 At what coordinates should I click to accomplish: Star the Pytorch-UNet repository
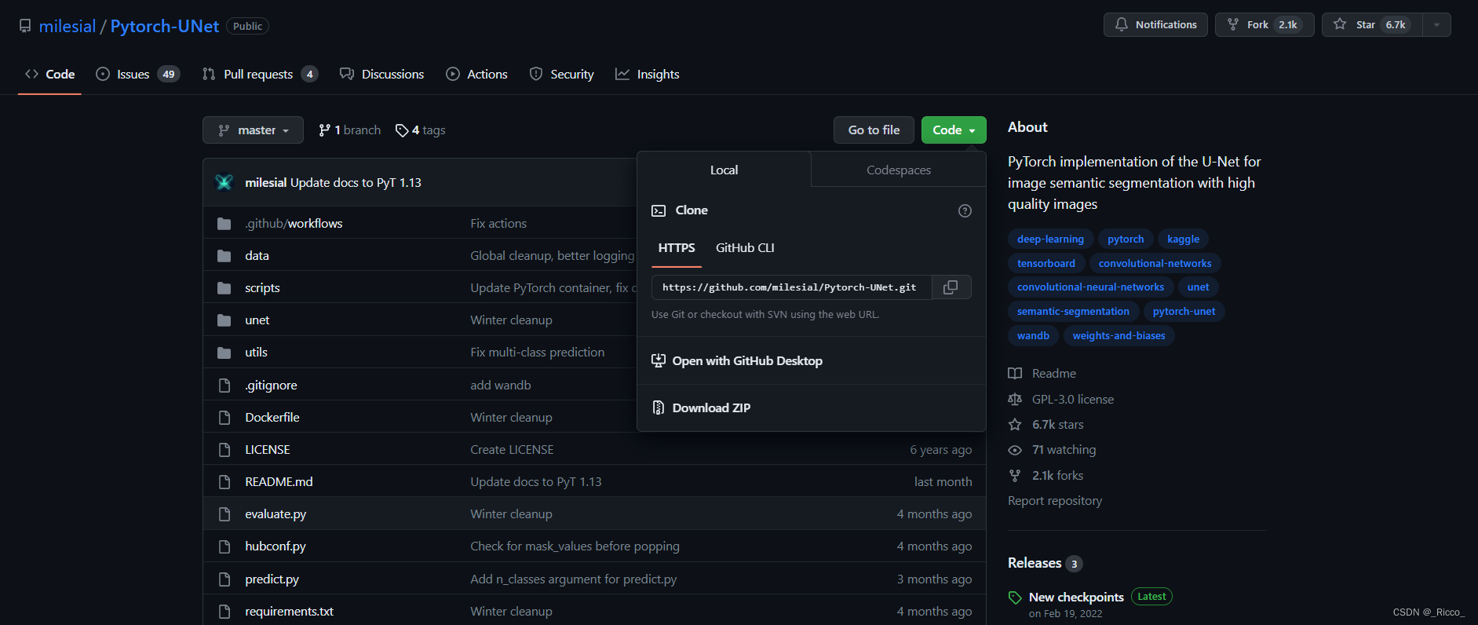[x=1372, y=25]
